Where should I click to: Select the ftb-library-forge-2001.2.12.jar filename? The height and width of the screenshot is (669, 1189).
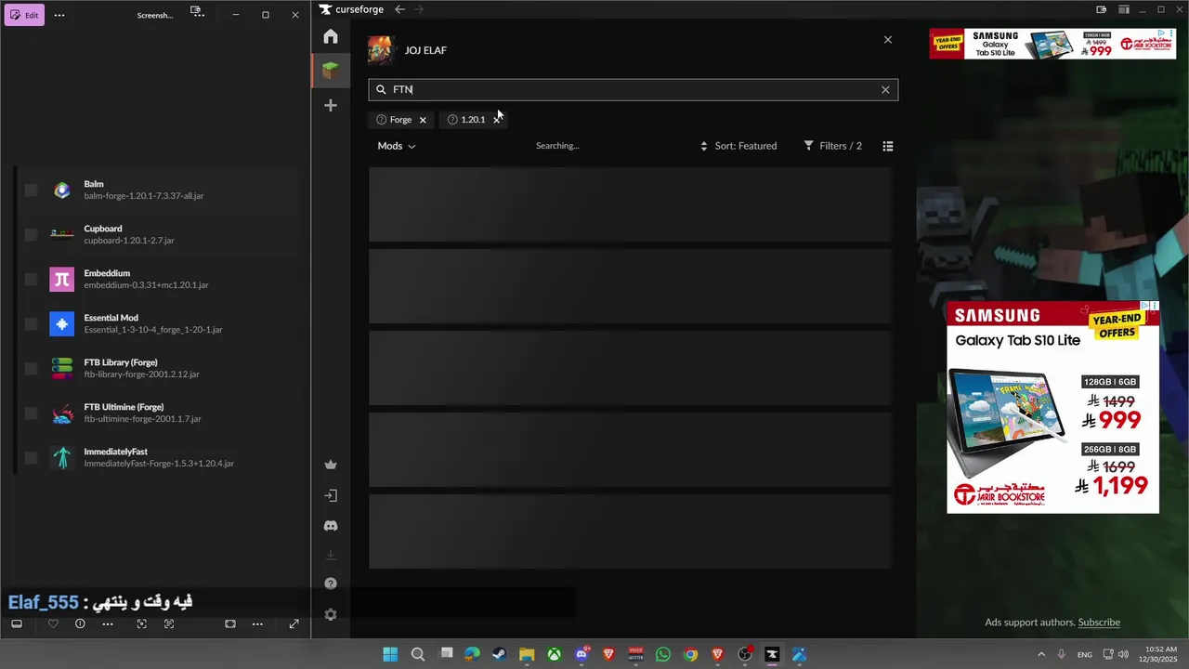pyautogui.click(x=141, y=374)
